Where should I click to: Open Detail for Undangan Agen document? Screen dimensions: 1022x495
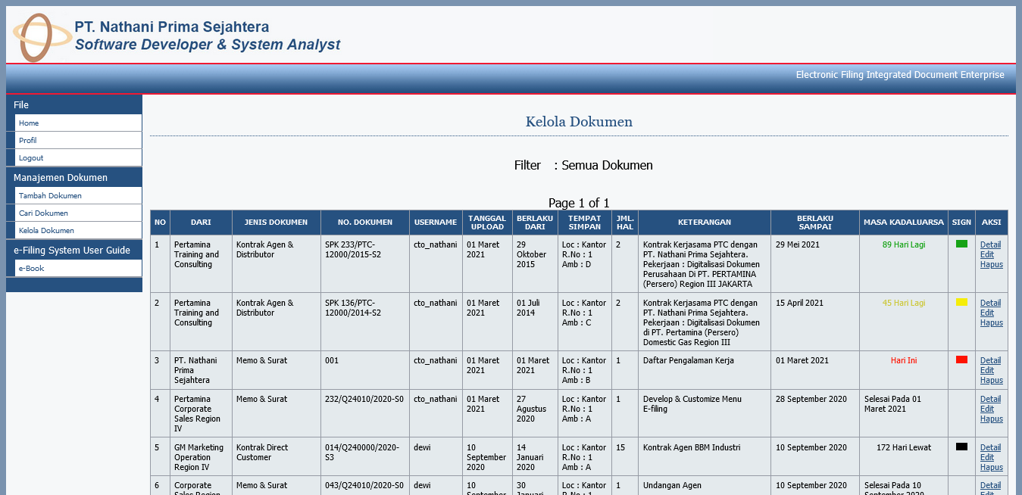990,485
